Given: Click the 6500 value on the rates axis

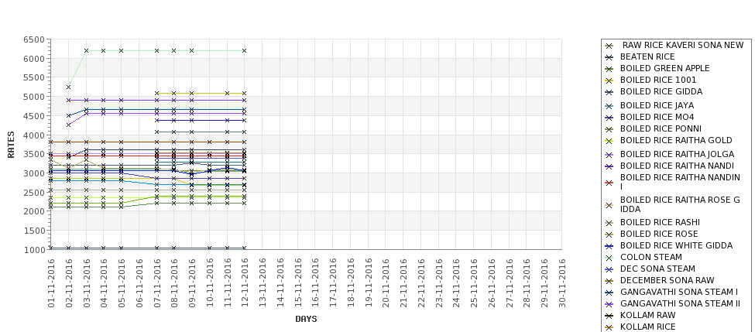Looking at the screenshot, I should (34, 40).
